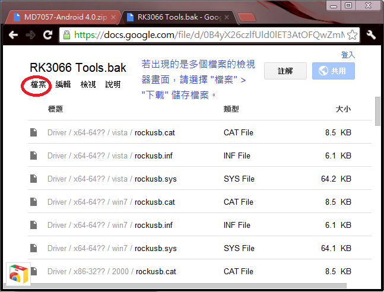Select x86-32 / 2000 / rockusb.cat file name

[x=155, y=271]
